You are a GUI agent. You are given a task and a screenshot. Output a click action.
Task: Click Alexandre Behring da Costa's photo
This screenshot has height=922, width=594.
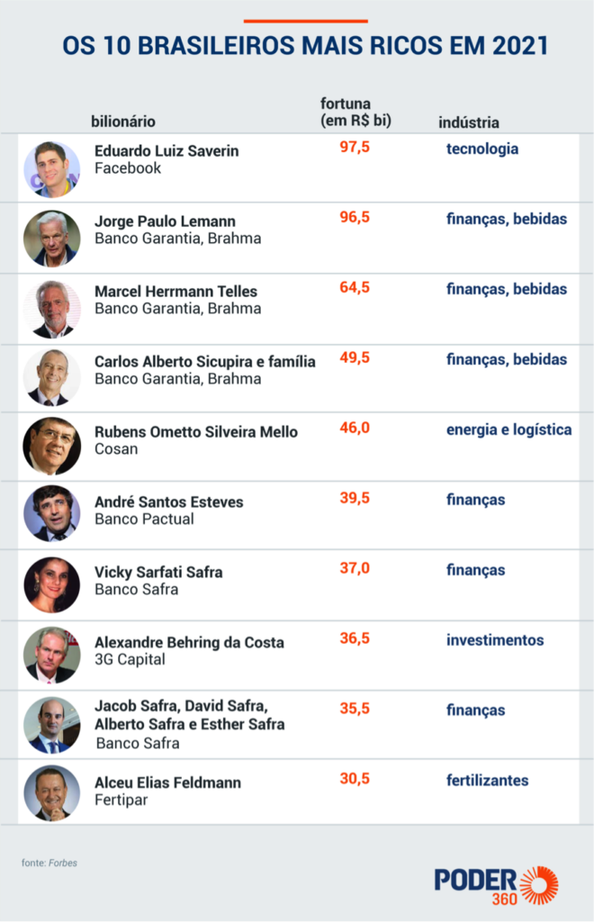(51, 655)
